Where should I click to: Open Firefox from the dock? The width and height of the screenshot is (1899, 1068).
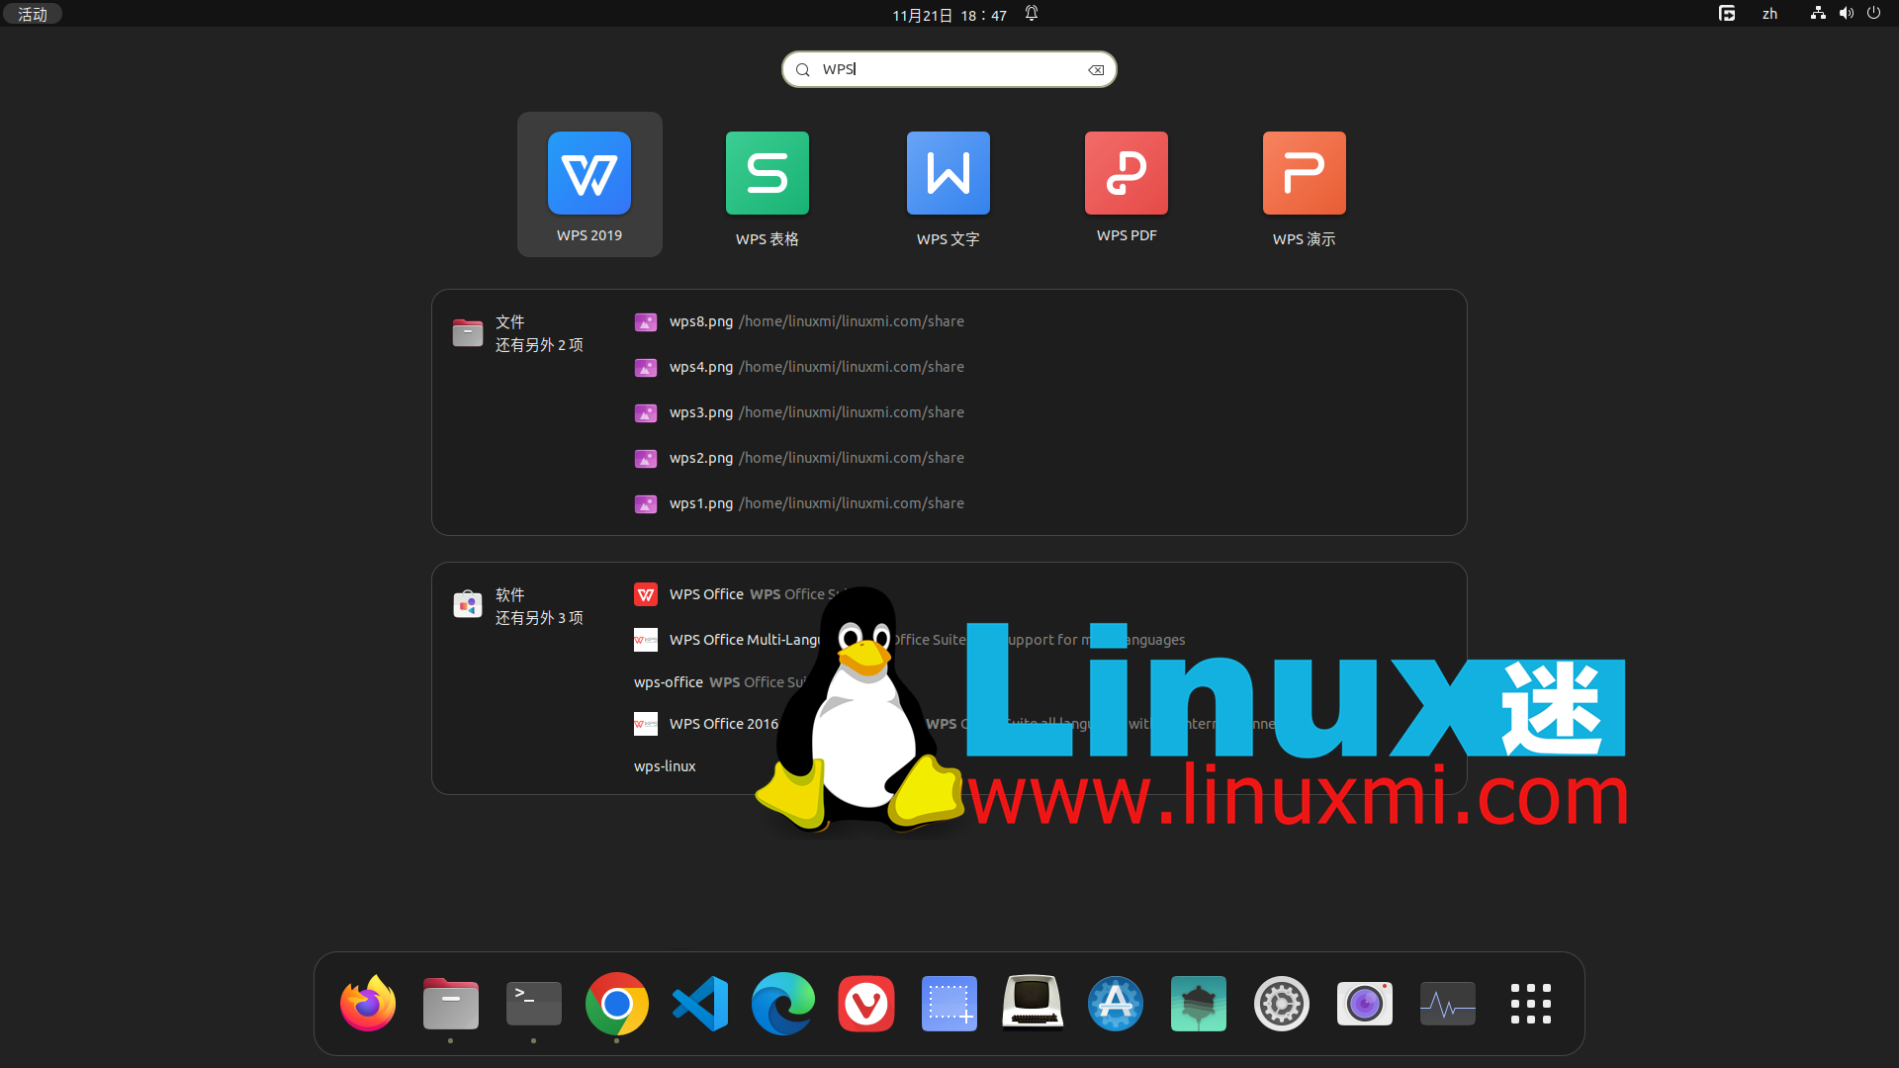pos(368,1004)
